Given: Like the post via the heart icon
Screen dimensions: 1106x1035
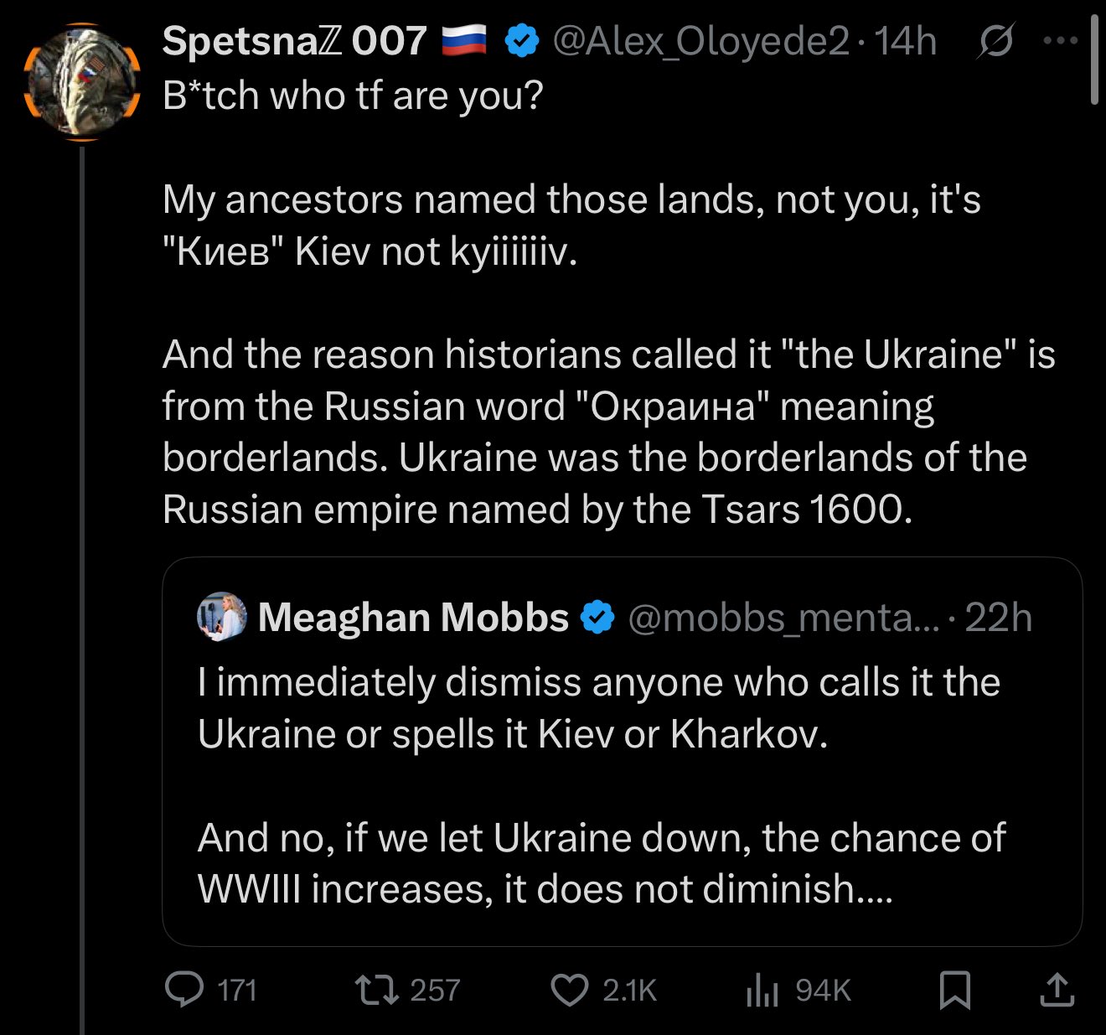Looking at the screenshot, I should click(570, 990).
